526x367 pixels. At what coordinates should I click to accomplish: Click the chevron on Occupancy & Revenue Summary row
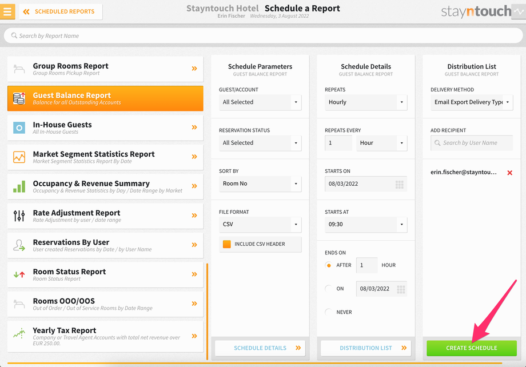tap(194, 186)
